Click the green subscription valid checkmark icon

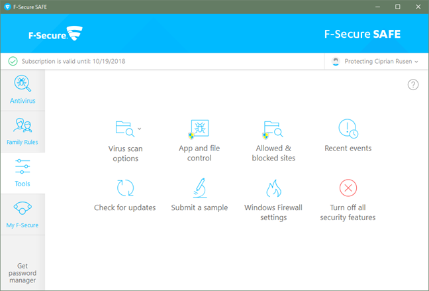[x=13, y=61]
